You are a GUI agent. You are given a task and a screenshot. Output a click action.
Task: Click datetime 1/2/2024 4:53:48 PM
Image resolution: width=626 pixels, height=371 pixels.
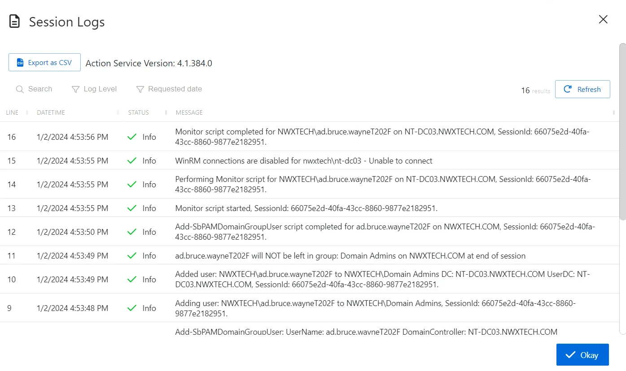tap(72, 308)
